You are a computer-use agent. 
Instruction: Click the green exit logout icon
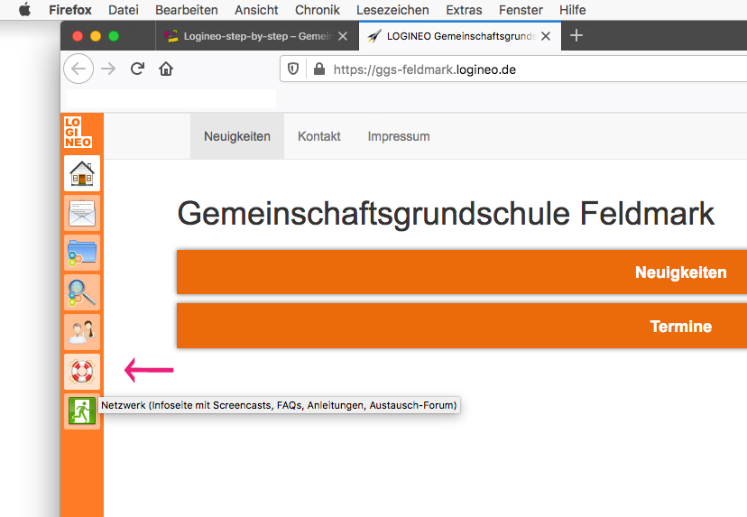(x=82, y=411)
